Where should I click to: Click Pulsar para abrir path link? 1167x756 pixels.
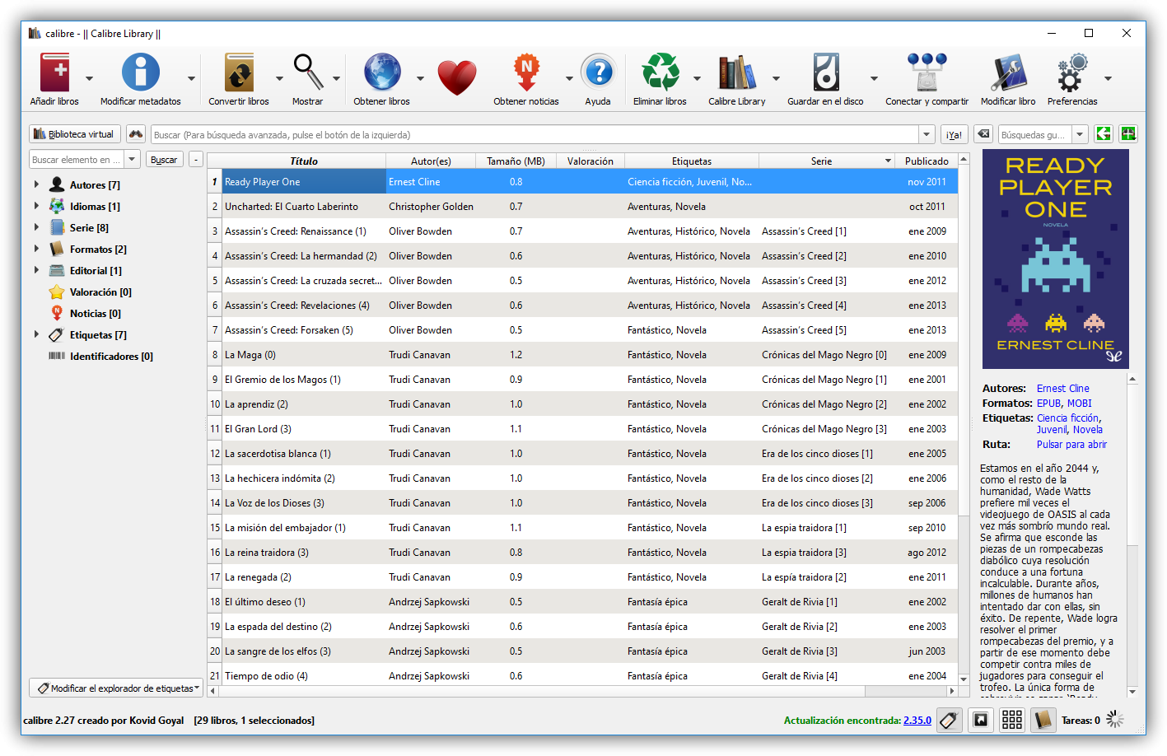1071,445
